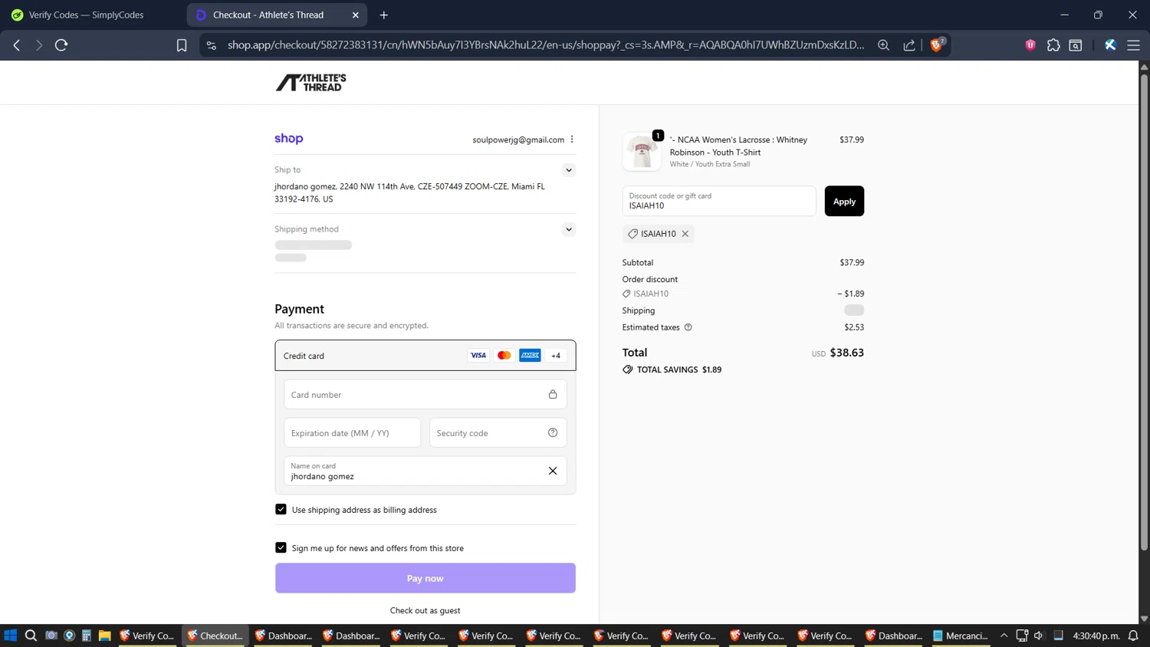Viewport: 1150px width, 647px height.
Task: Click the Shop logo
Action: [x=289, y=139]
